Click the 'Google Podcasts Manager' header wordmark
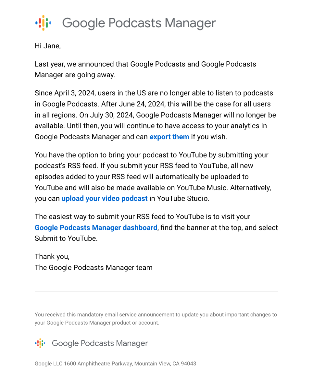Image resolution: width=313 pixels, height=381 pixels. (139, 23)
